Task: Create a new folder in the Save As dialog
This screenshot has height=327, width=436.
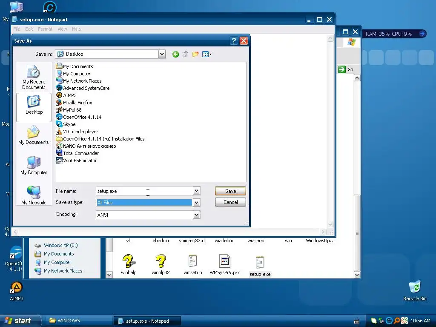Action: pos(195,54)
